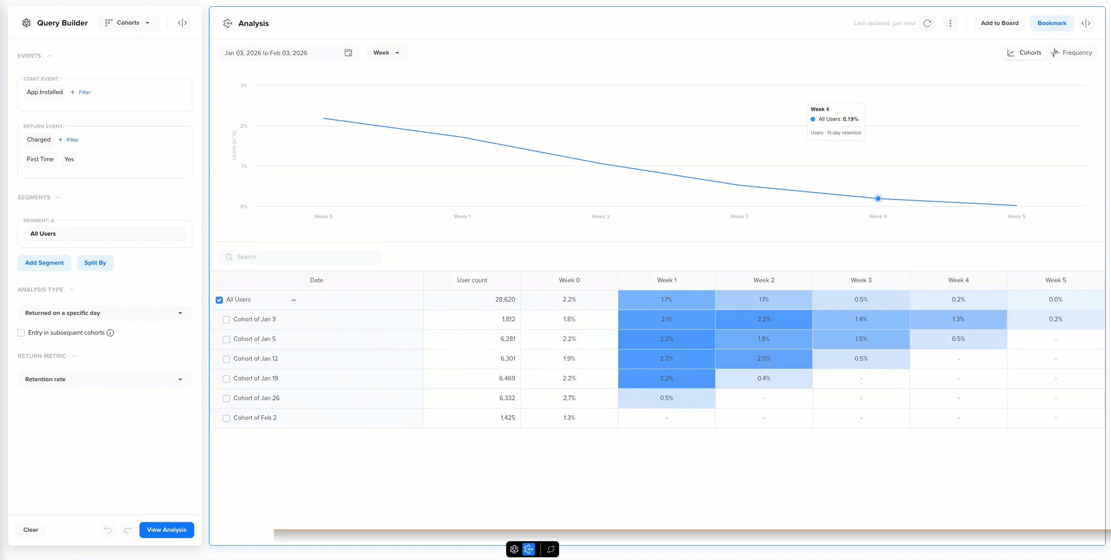Image resolution: width=1111 pixels, height=560 pixels.
Task: Collapse the Analysis panel icon at right
Action: pyautogui.click(x=1085, y=23)
